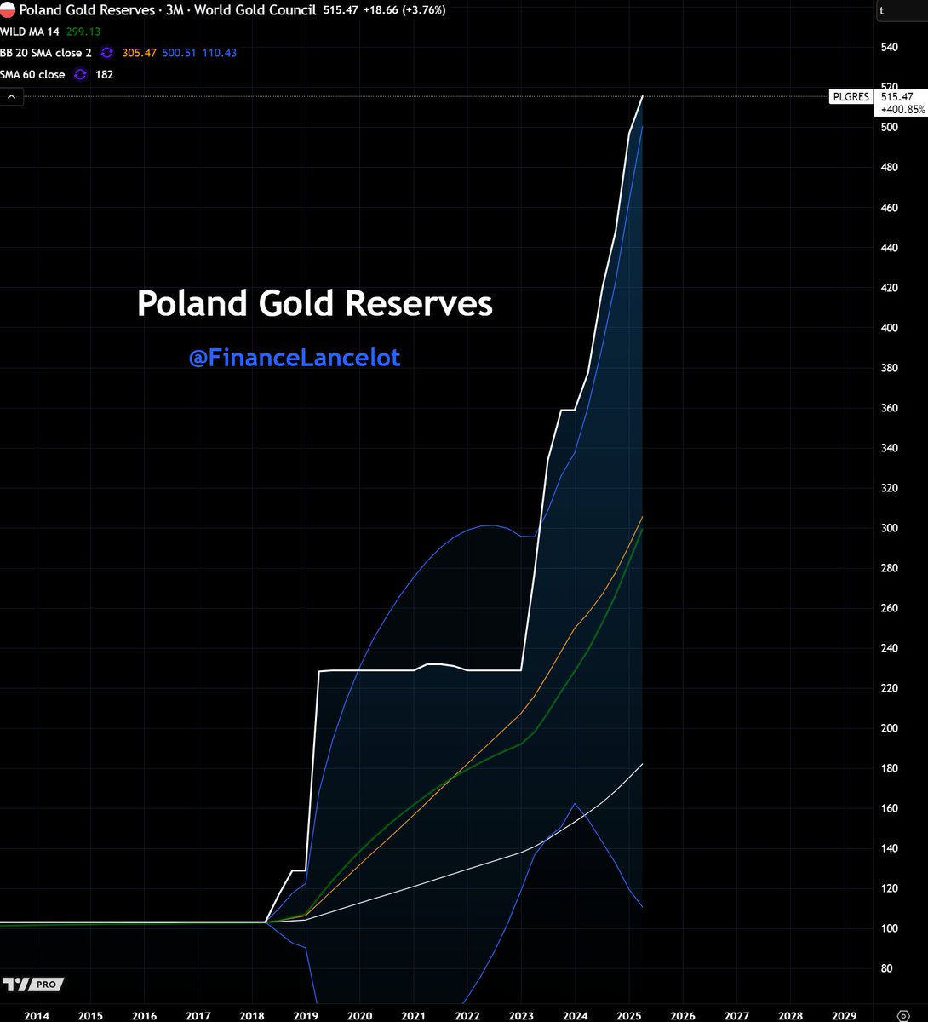The image size is (928, 1022).
Task: Select the WILD MA 14 indicator legend
Action: [x=31, y=32]
